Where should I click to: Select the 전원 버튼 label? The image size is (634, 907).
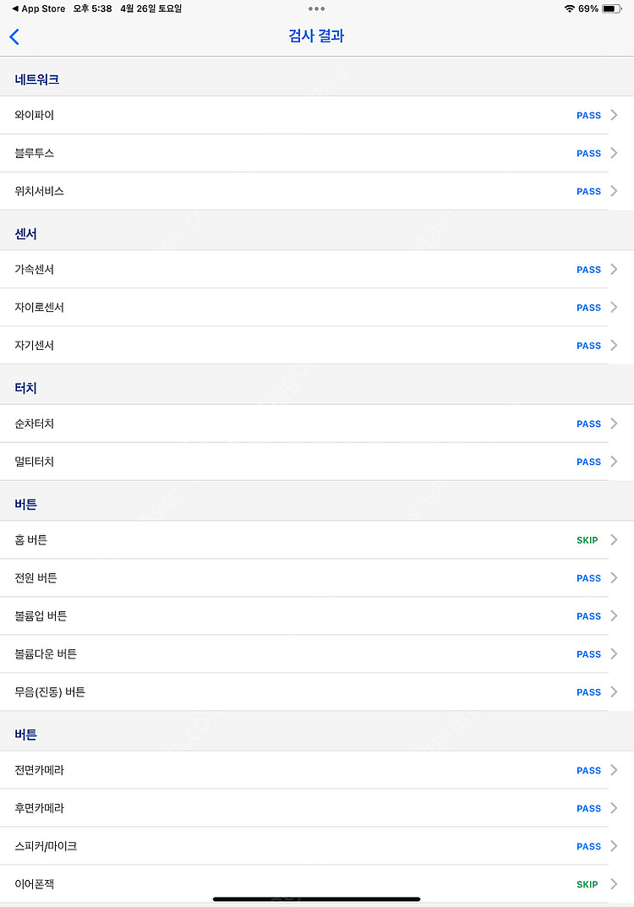[x=36, y=578]
